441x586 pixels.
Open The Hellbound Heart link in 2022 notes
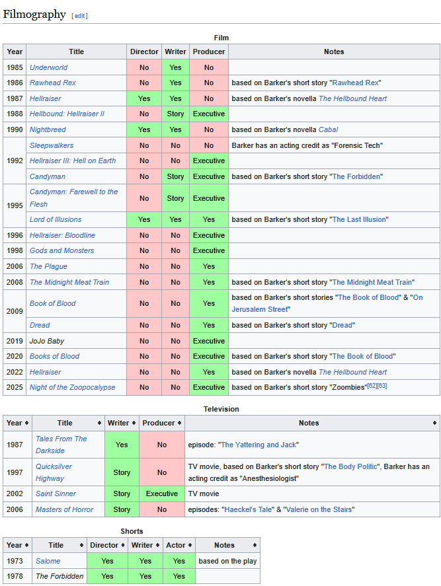pos(352,372)
